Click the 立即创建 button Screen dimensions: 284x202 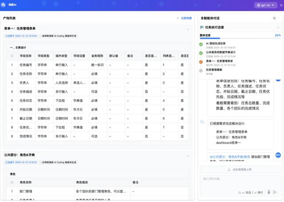(184, 18)
